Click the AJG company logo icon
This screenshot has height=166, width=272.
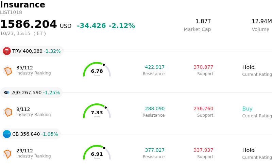pyautogui.click(x=7, y=93)
